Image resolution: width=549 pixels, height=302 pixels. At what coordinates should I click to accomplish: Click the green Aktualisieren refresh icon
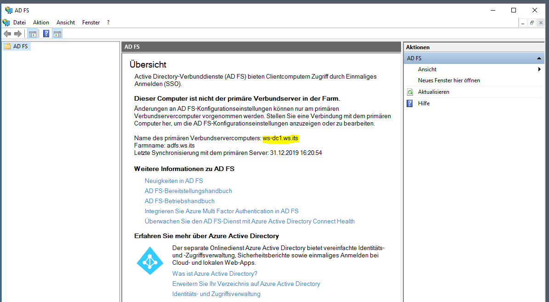pyautogui.click(x=410, y=92)
